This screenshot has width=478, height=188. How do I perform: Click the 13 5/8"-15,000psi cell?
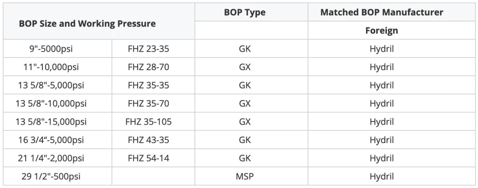(x=51, y=121)
